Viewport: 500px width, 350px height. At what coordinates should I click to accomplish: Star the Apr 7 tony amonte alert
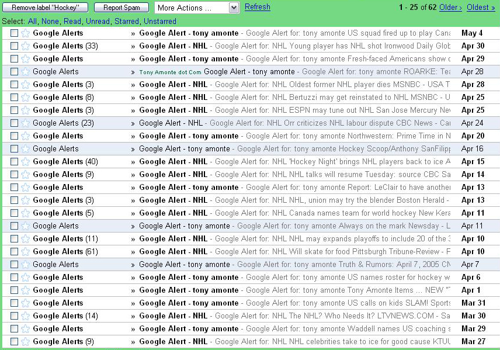pyautogui.click(x=25, y=265)
